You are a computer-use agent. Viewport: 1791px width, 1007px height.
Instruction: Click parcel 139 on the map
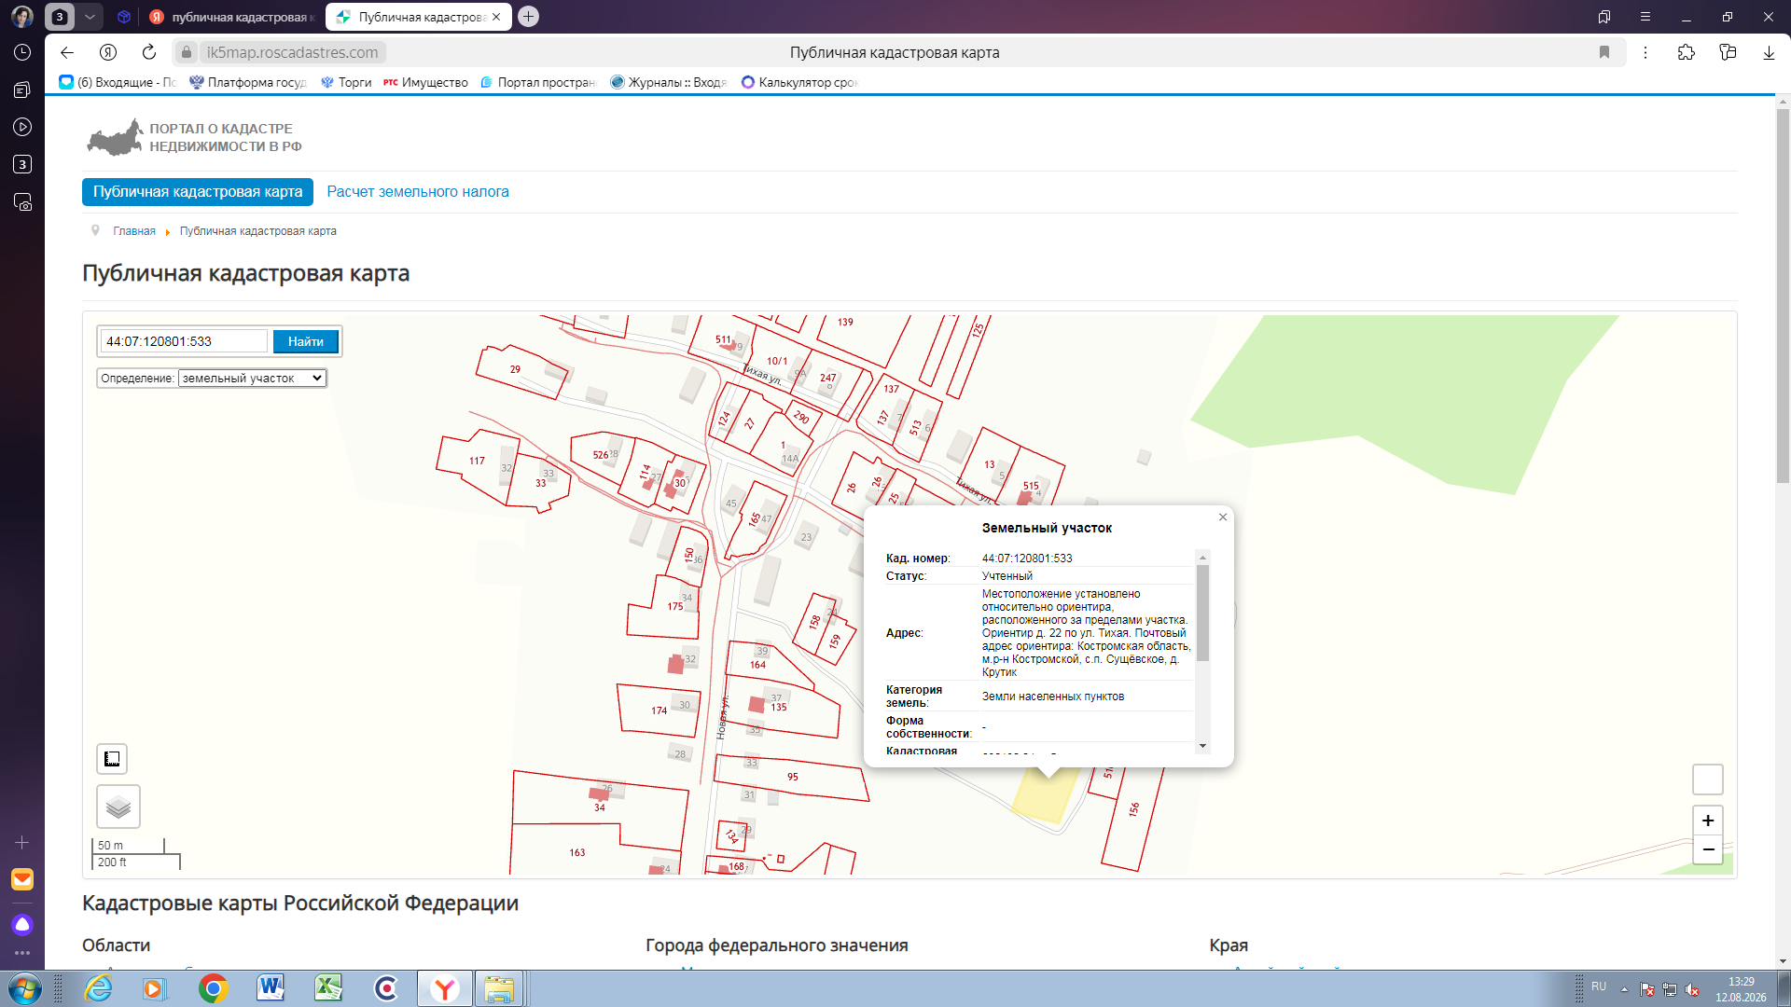[x=845, y=323]
